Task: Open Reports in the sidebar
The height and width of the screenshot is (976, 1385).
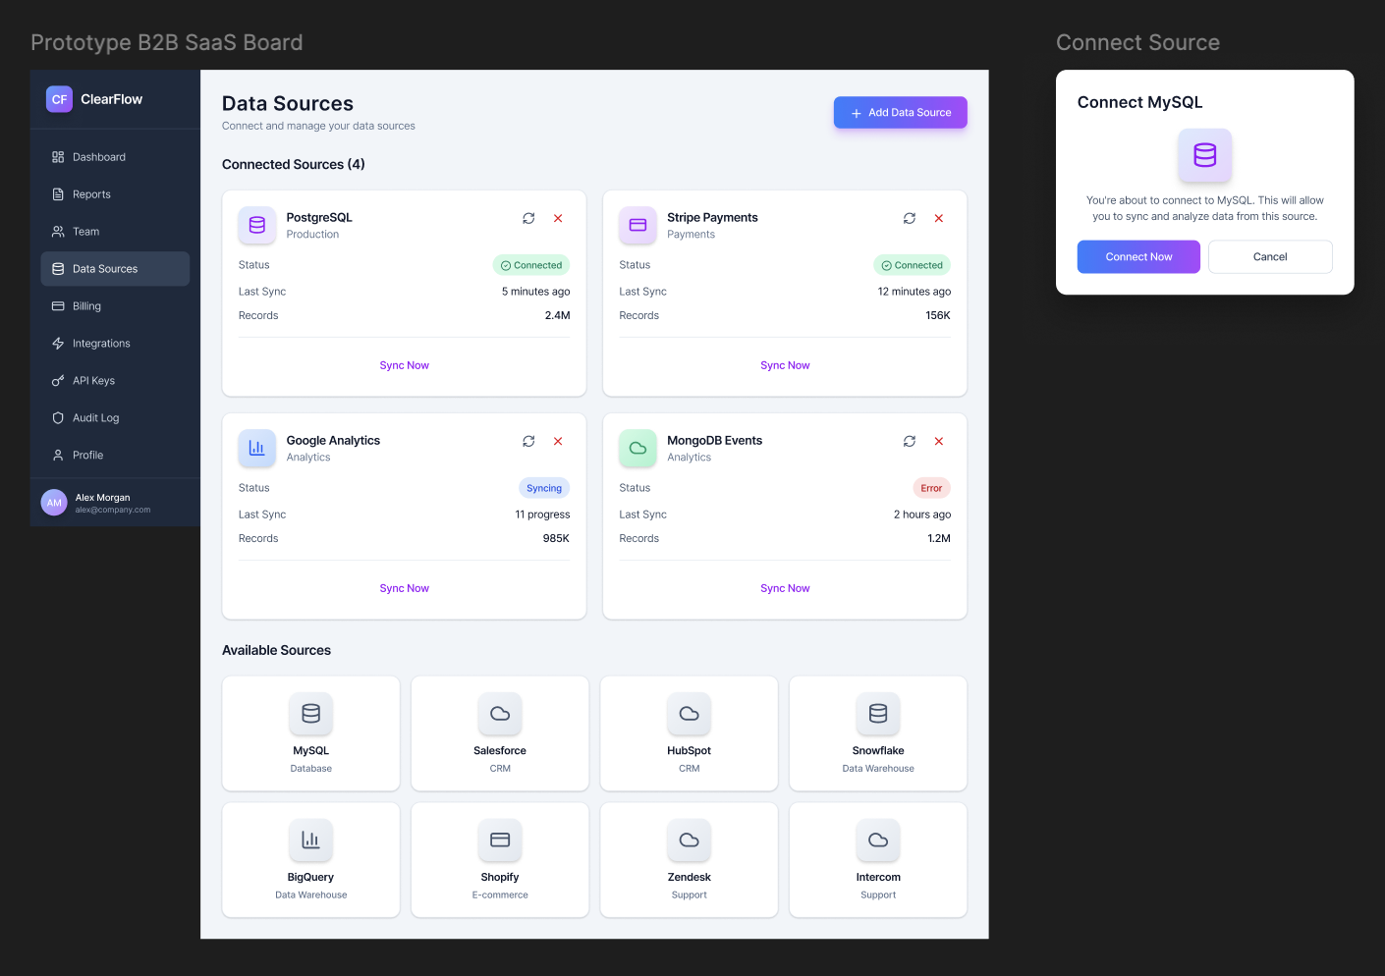Action: [x=115, y=194]
